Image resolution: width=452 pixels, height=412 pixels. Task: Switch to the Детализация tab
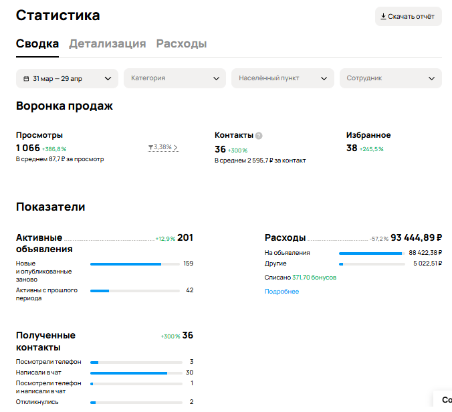point(107,44)
